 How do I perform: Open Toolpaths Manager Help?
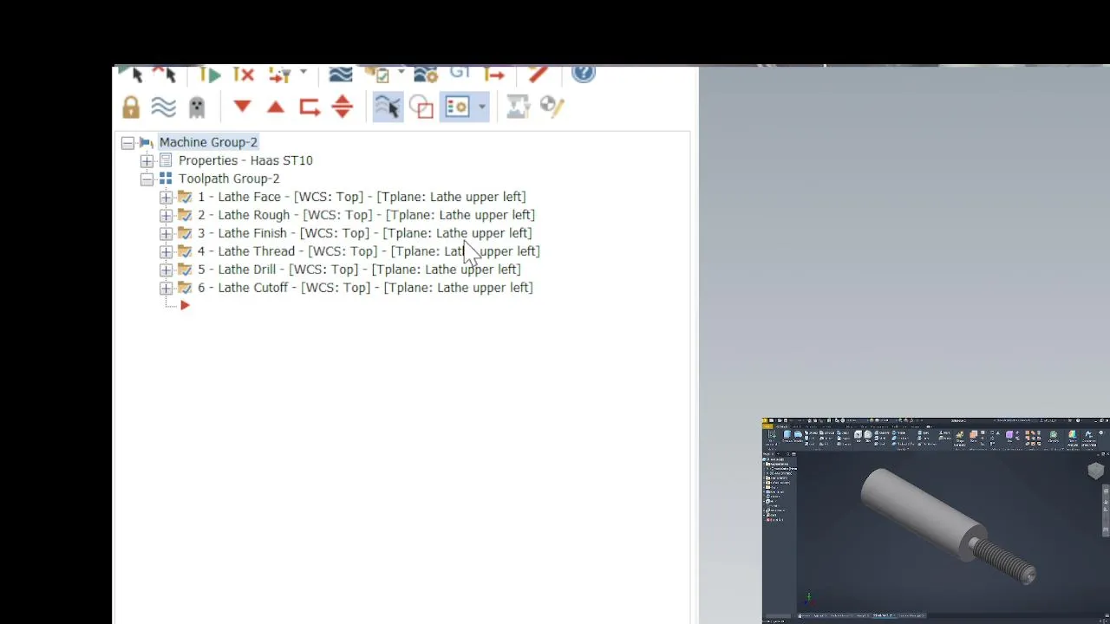pos(584,75)
